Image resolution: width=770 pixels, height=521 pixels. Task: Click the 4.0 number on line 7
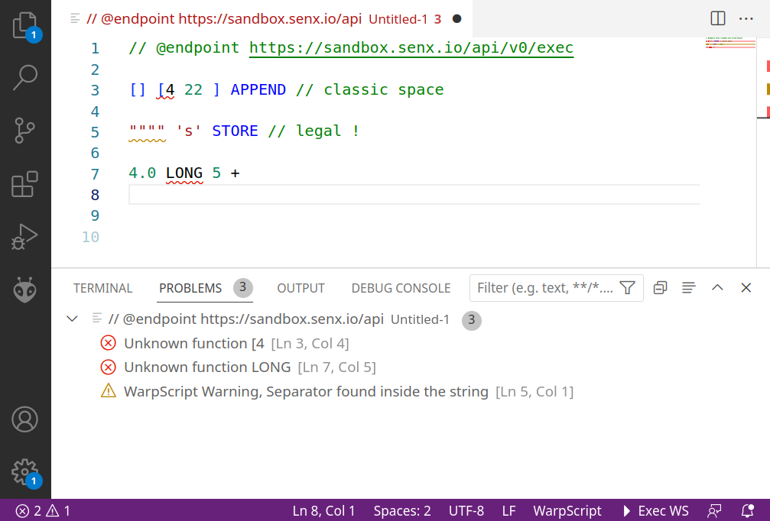(x=142, y=173)
